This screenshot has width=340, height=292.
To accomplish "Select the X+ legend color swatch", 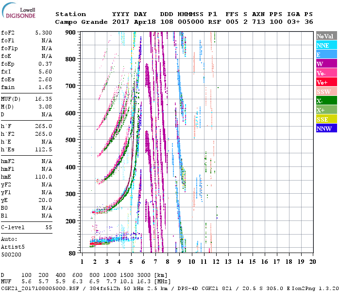I will click(x=326, y=109).
